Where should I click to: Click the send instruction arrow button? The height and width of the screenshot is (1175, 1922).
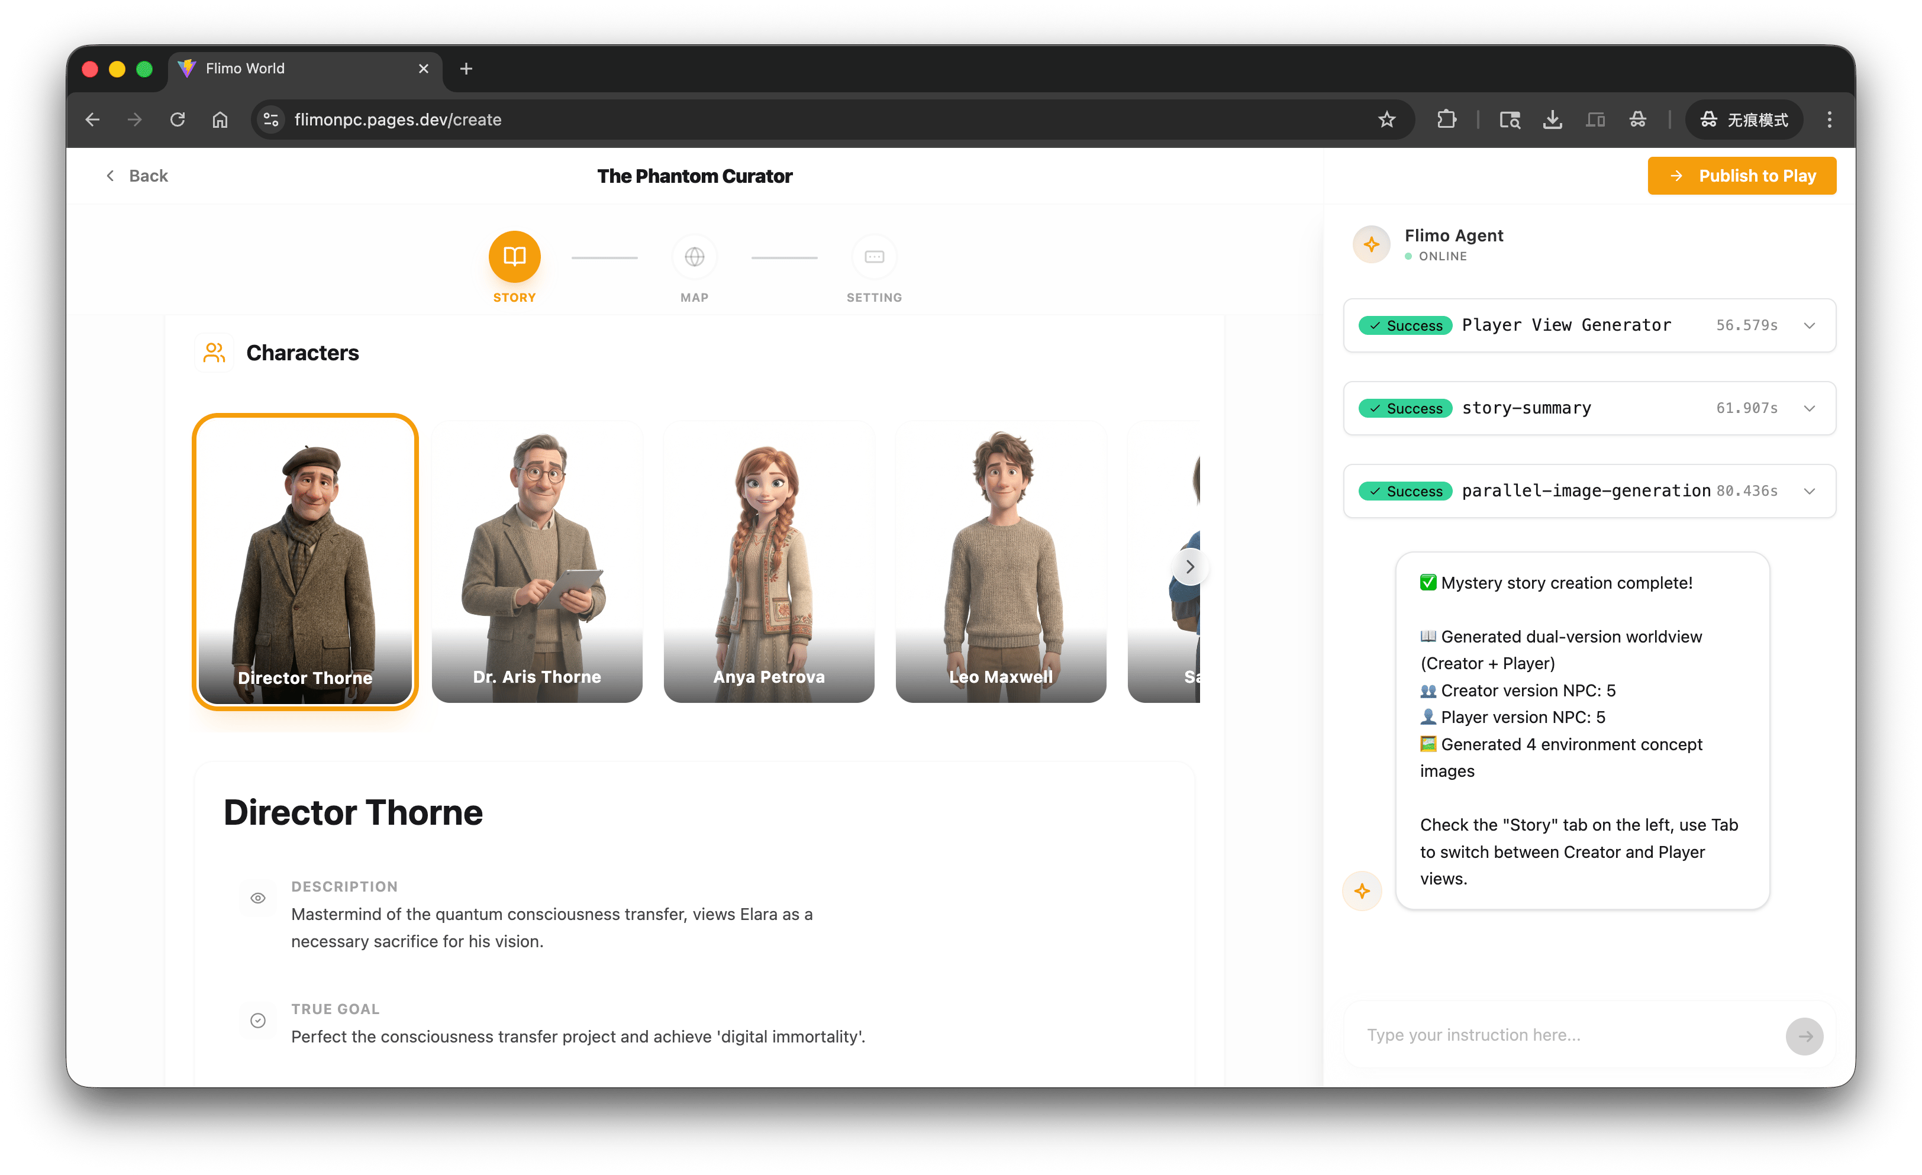[x=1804, y=1035]
